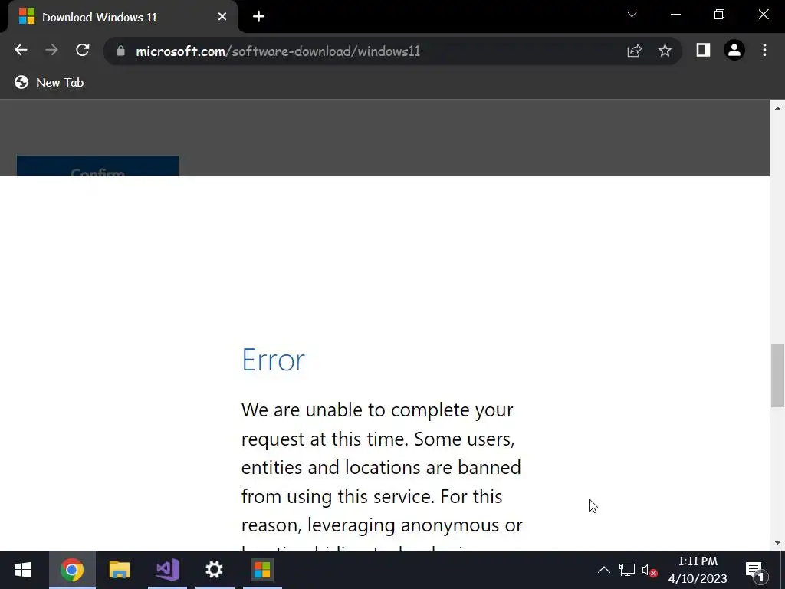Open the New Tab bookmark
The width and height of the screenshot is (785, 589).
pos(49,82)
